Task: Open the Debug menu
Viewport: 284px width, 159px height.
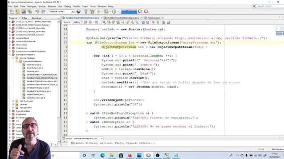Action: point(68,7)
